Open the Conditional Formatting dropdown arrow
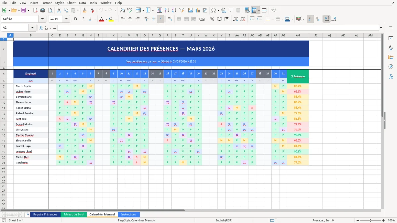Image resolution: width=397 pixels, height=223 pixels. (303, 19)
